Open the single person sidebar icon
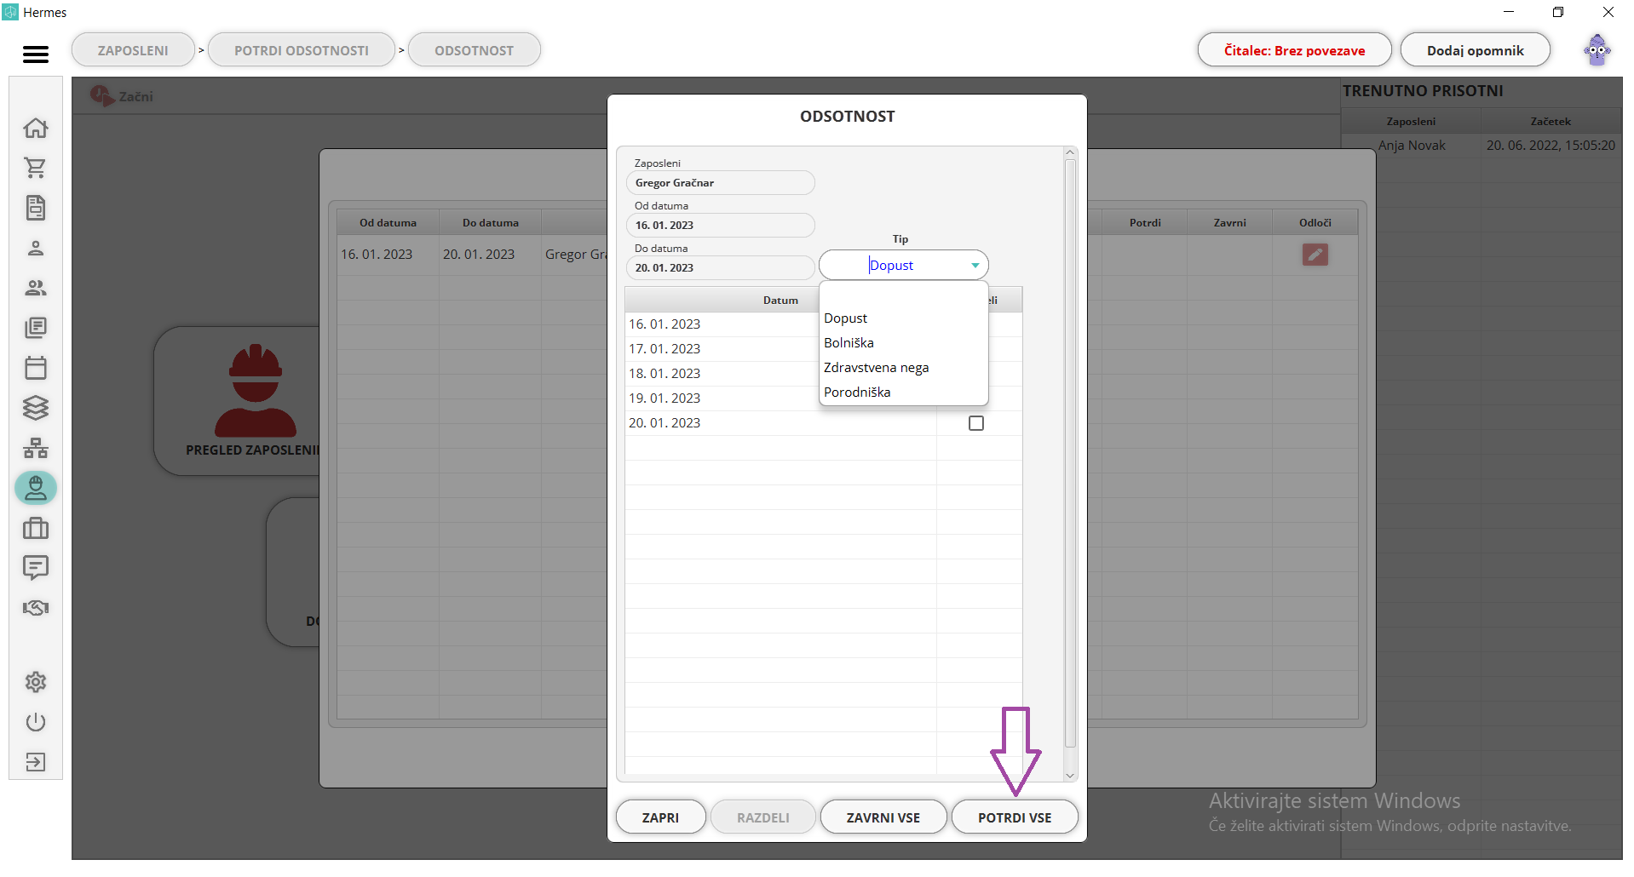This screenshot has height=877, width=1634. (x=36, y=248)
